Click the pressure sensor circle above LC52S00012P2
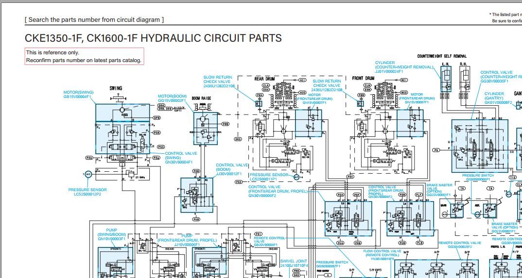This screenshot has width=522, height=278. 88,174
